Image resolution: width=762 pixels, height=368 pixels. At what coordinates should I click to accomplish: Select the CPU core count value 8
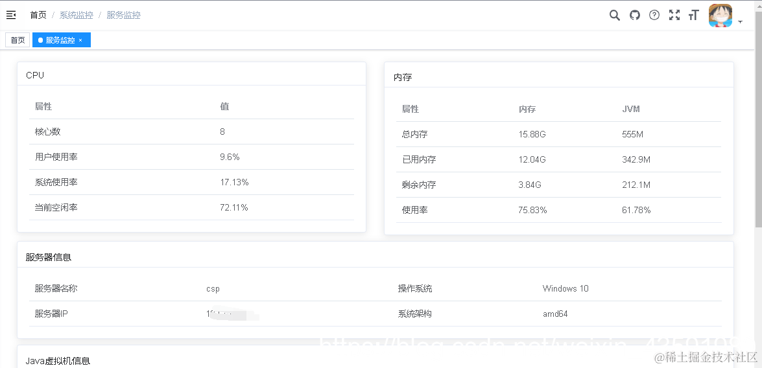(x=222, y=132)
